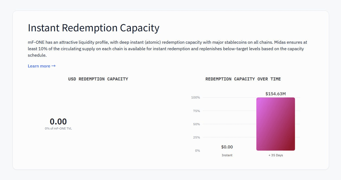Click the 0% y-axis tick label
The width and height of the screenshot is (341, 180).
pyautogui.click(x=197, y=151)
